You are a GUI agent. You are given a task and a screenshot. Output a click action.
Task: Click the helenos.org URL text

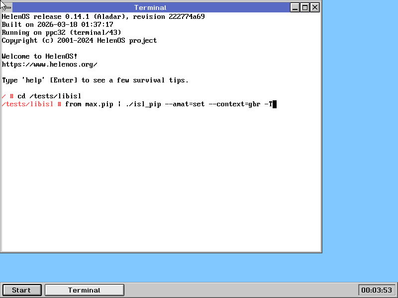49,65
